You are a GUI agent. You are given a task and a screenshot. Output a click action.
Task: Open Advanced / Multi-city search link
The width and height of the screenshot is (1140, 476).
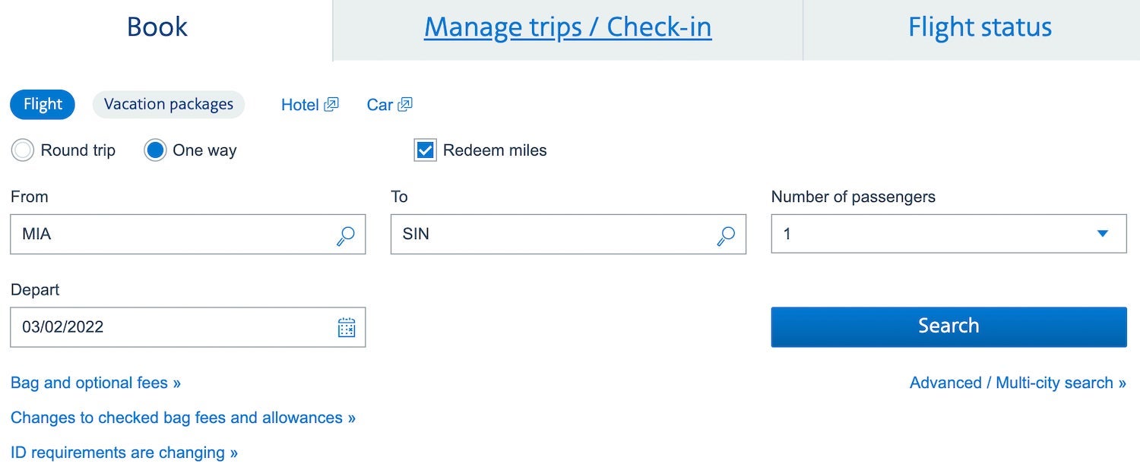(x=1018, y=383)
